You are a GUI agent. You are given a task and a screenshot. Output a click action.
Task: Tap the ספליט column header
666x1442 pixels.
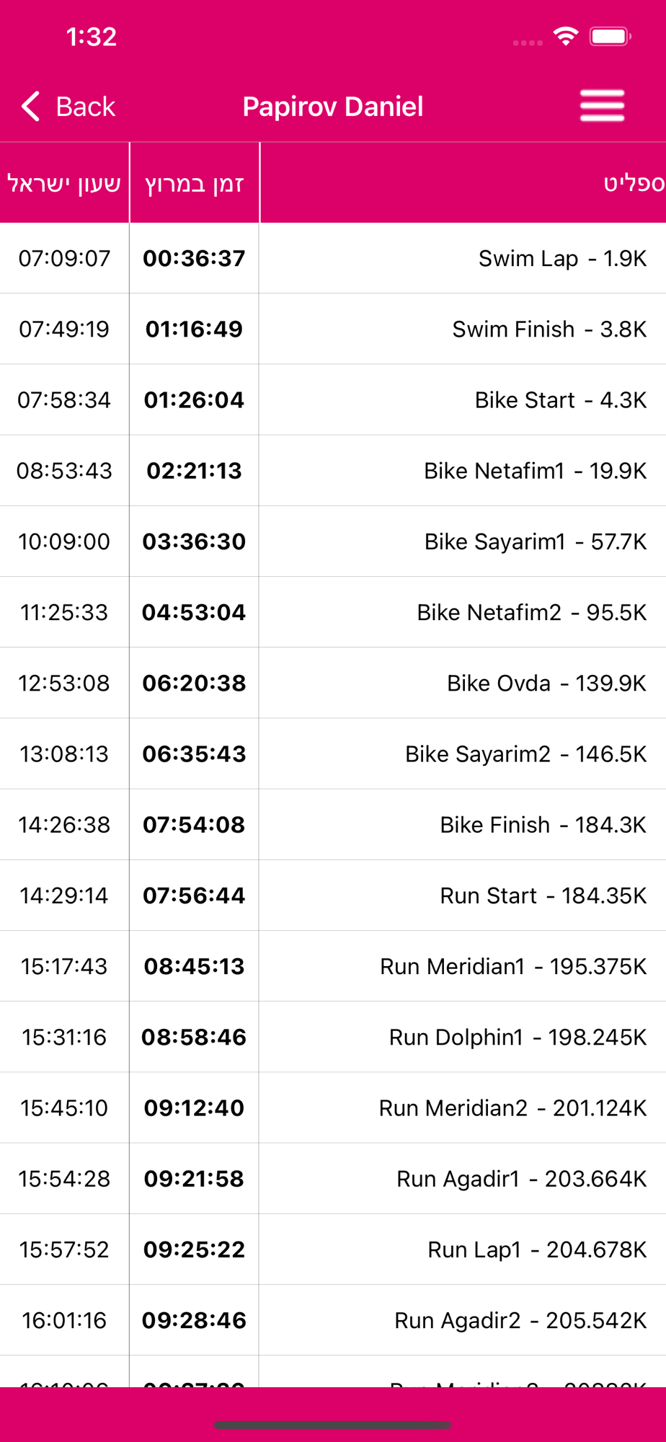point(633,183)
